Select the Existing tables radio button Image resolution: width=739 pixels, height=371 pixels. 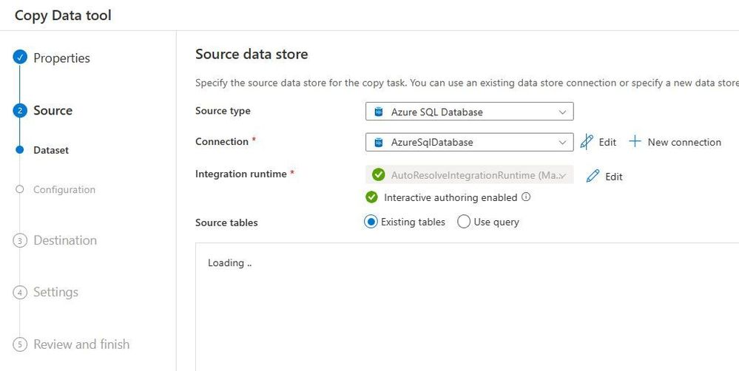tap(371, 222)
